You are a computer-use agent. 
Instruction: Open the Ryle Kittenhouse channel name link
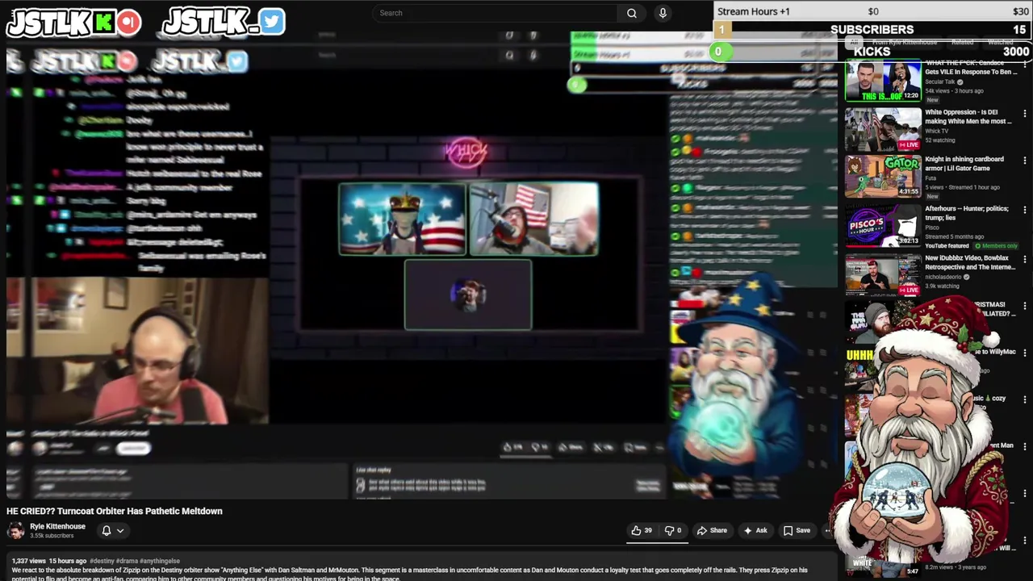click(57, 526)
